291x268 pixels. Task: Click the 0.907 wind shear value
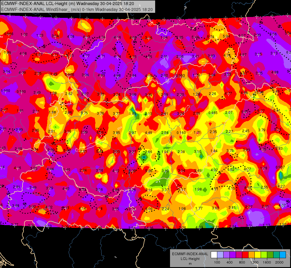[x=280, y=167]
